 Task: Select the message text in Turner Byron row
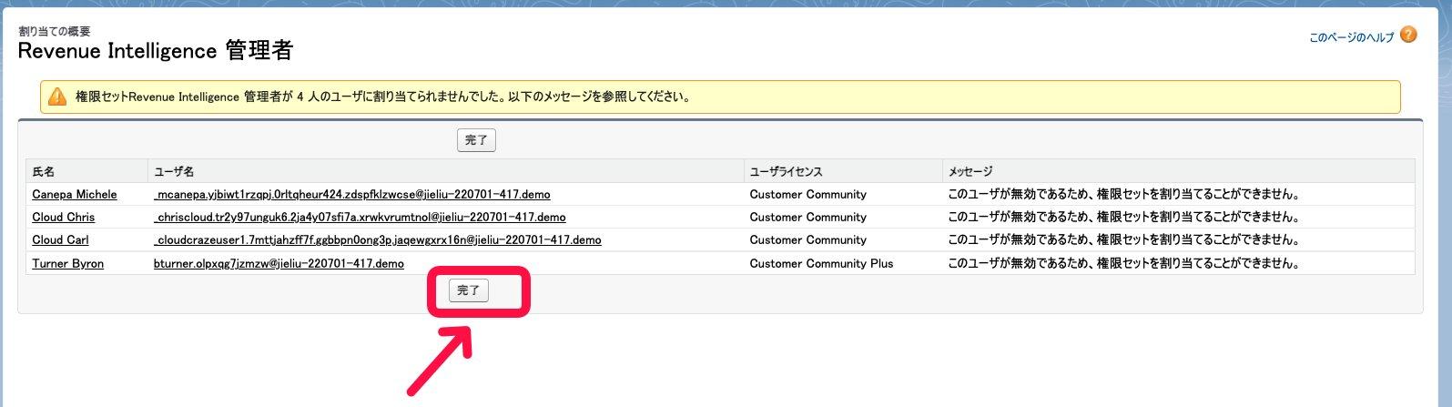pyautogui.click(x=1123, y=263)
